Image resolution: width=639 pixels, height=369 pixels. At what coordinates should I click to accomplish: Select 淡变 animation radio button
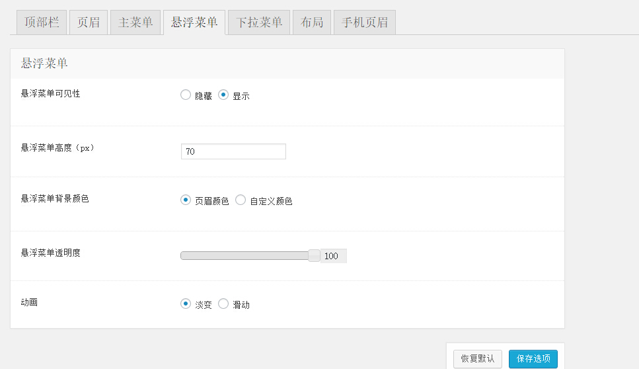click(x=186, y=304)
